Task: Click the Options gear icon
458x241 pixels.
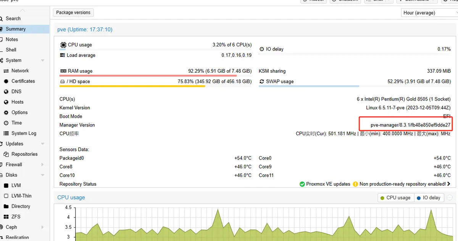Action: click(x=6, y=113)
